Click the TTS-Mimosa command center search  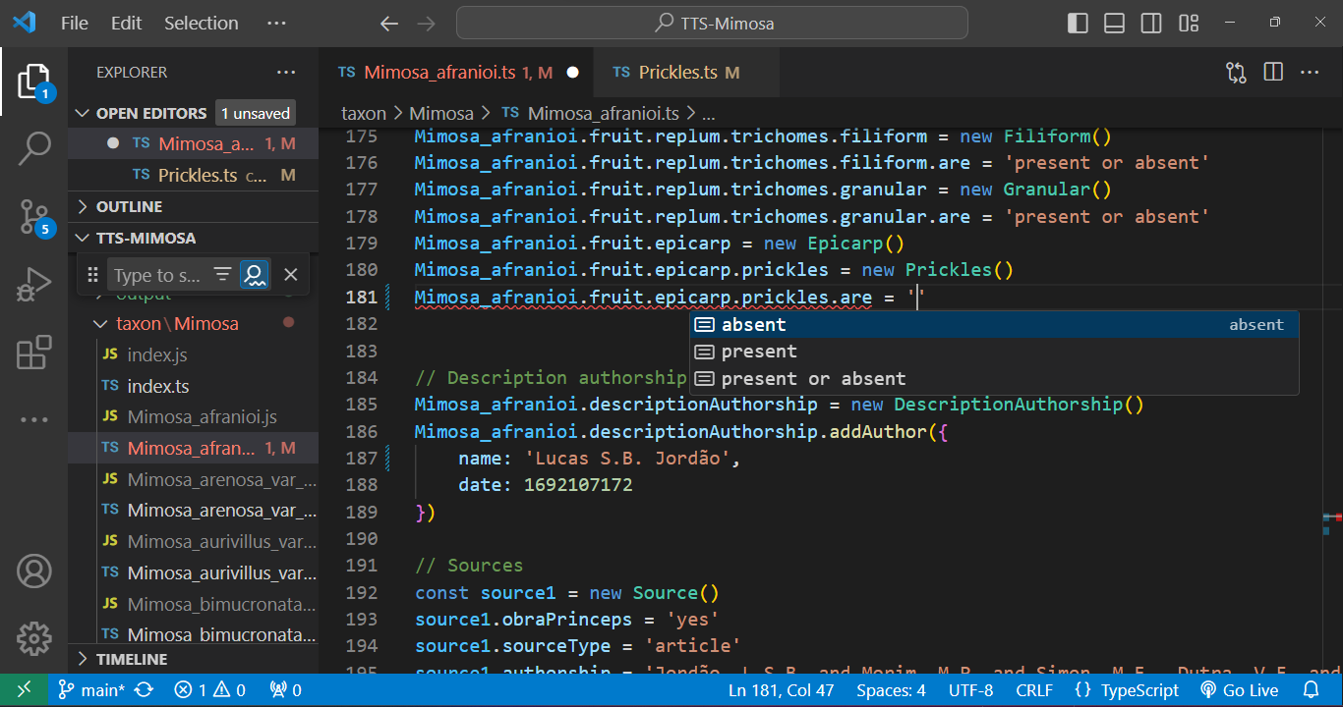point(712,24)
